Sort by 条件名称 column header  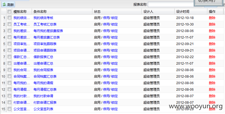click(x=62, y=12)
